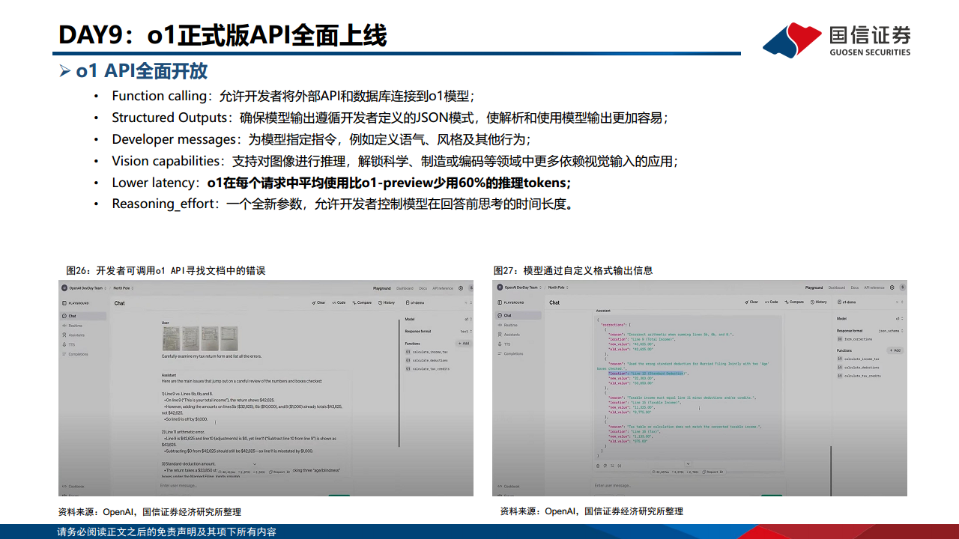Click Add function button in Figure 26
The image size is (959, 539).
coord(464,344)
